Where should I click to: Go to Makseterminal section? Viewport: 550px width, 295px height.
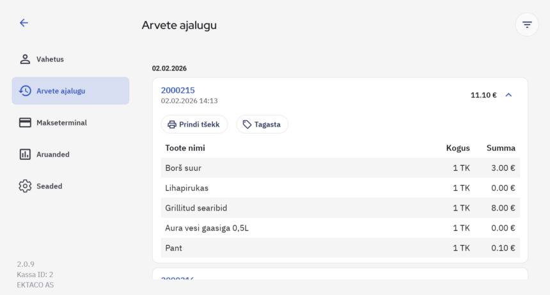click(x=61, y=123)
